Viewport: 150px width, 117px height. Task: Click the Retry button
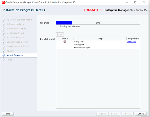[x=60, y=34]
